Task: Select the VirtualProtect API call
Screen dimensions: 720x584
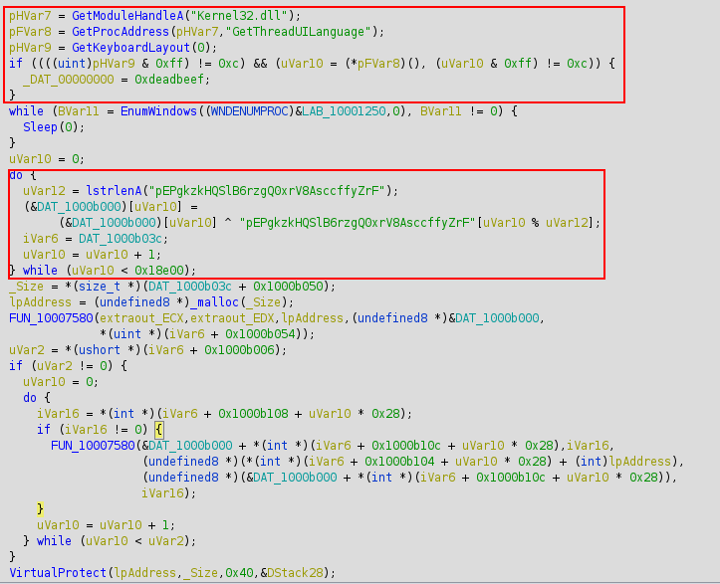Action: (58, 573)
